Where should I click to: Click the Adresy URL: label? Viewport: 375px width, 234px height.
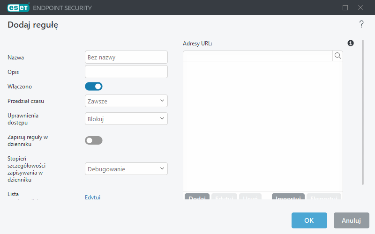click(197, 44)
